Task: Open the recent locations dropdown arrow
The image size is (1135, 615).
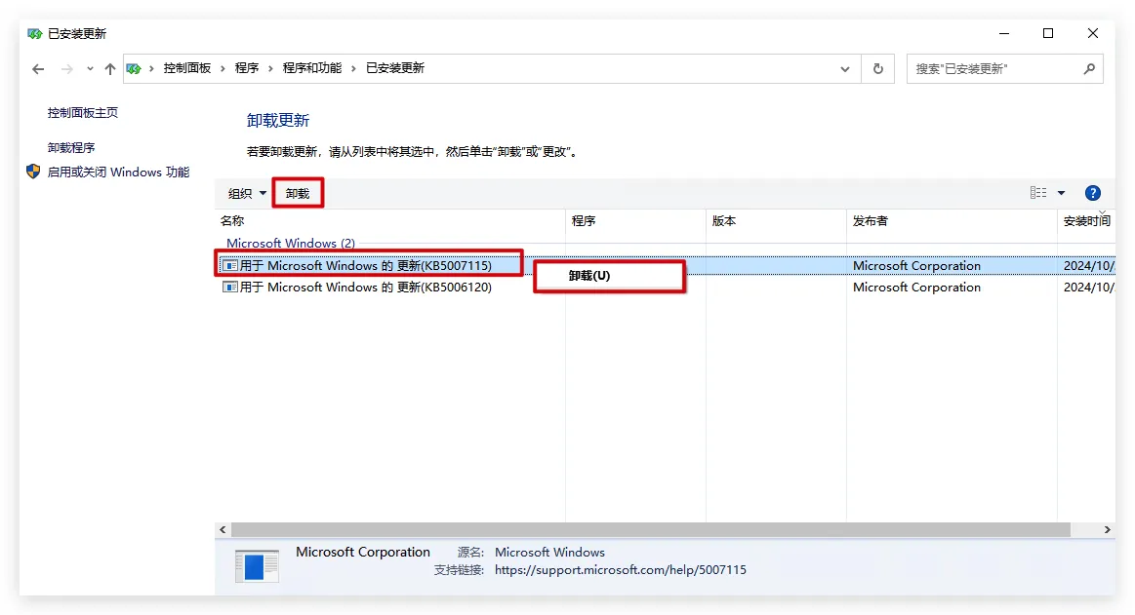Action: click(90, 69)
